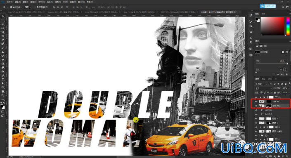Image resolution: width=291 pixels, height=158 pixels.
Task: Open the Layer menu
Action: [33, 2]
